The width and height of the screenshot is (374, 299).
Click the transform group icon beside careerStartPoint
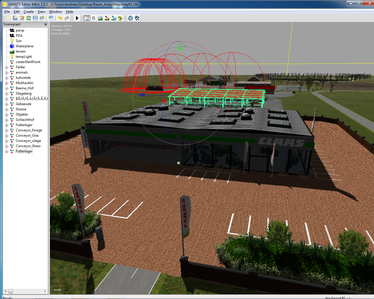click(x=12, y=62)
